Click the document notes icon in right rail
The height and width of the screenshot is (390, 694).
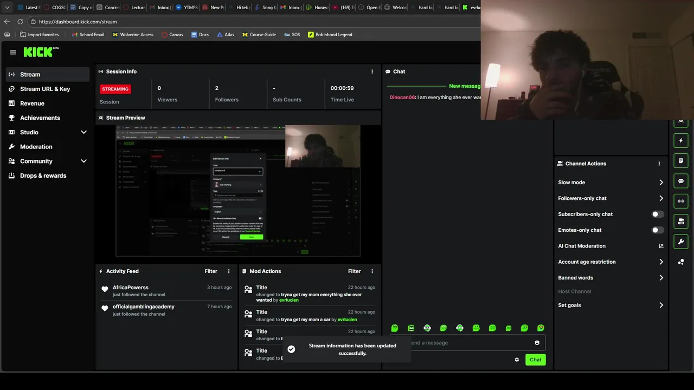[x=681, y=161]
